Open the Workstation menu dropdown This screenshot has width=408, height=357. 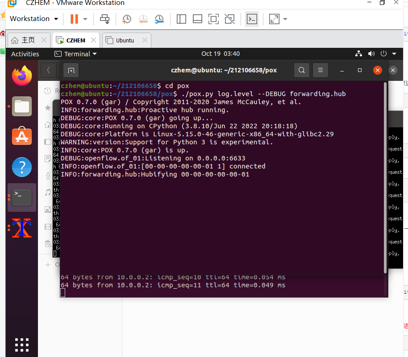(x=34, y=19)
